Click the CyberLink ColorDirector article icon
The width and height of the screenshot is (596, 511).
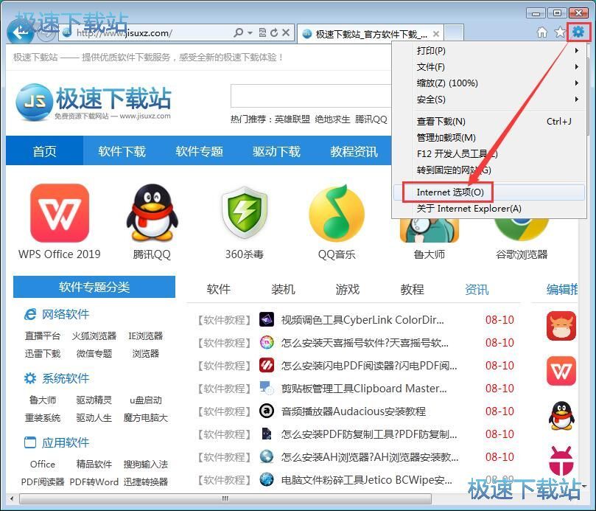267,319
